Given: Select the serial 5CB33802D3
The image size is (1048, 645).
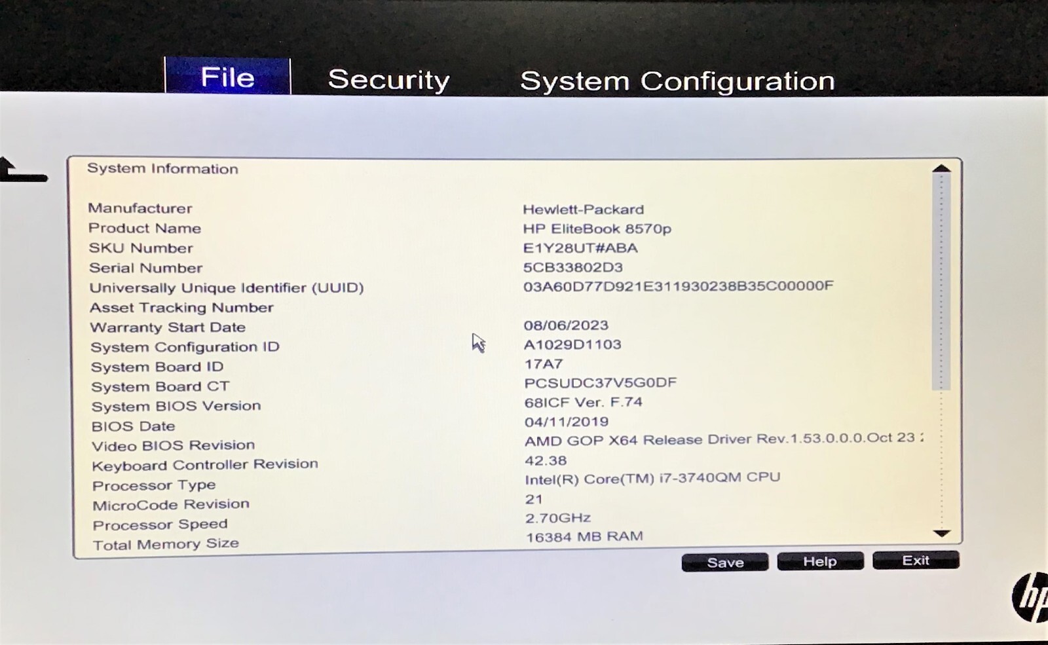Looking at the screenshot, I should (572, 267).
